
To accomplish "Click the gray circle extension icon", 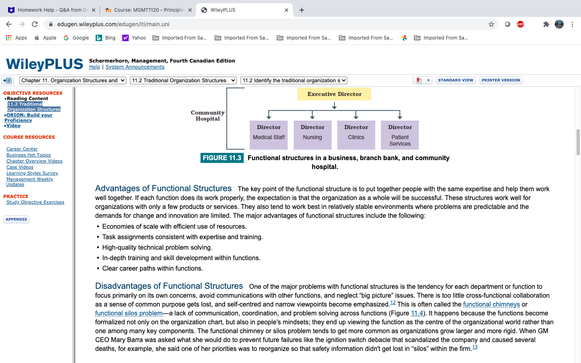I will click(x=508, y=24).
